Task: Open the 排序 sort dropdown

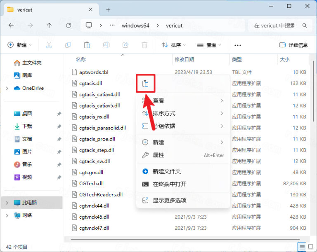Action: [173, 45]
